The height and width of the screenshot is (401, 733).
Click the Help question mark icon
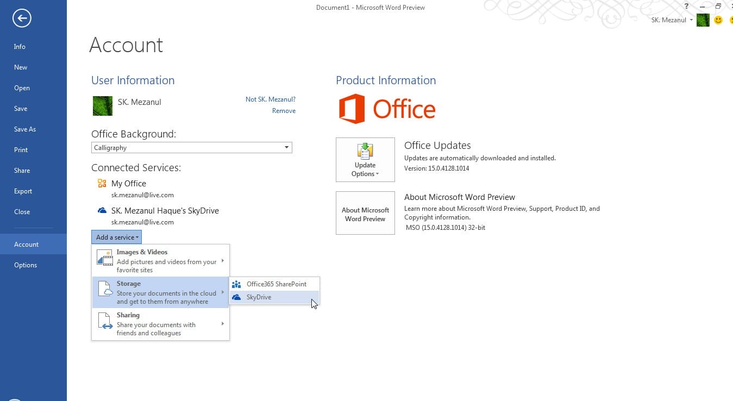coord(687,7)
